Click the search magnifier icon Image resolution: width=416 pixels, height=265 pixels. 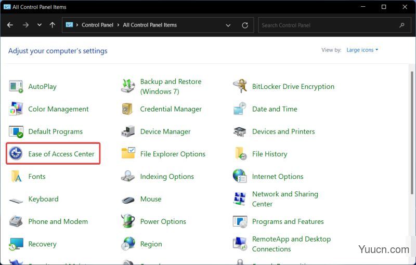point(401,25)
